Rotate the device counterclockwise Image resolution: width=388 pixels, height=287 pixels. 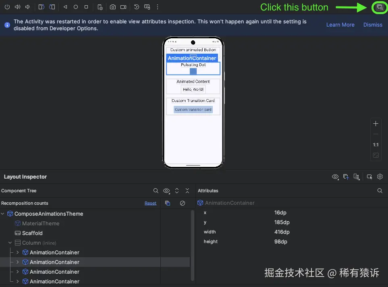pyautogui.click(x=41, y=7)
